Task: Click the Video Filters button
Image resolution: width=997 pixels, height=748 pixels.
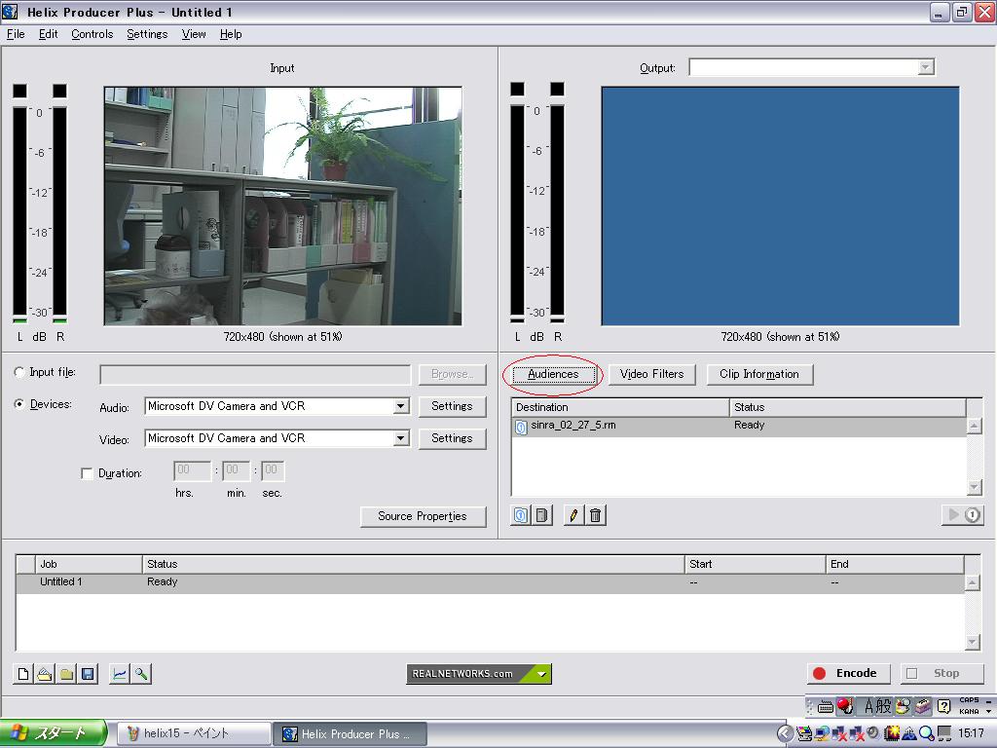Action: (652, 374)
